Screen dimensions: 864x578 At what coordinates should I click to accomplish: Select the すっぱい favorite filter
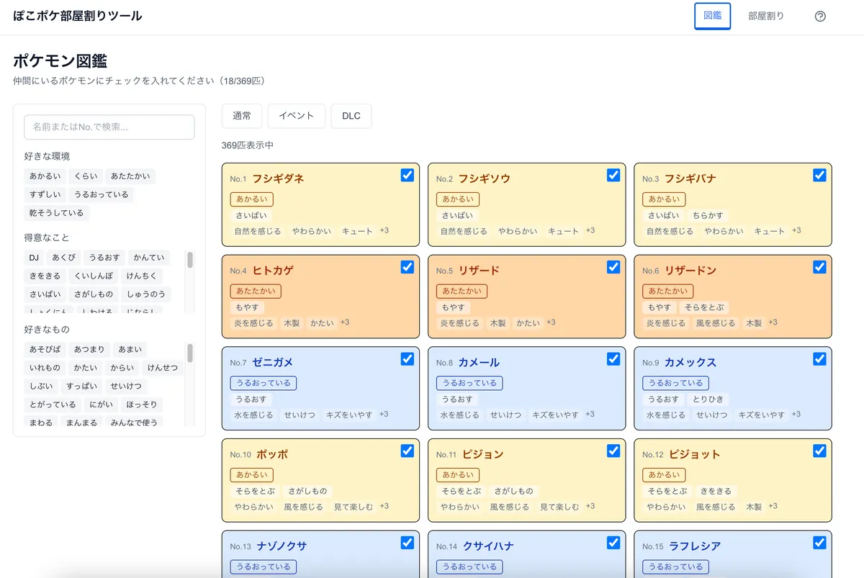point(81,386)
